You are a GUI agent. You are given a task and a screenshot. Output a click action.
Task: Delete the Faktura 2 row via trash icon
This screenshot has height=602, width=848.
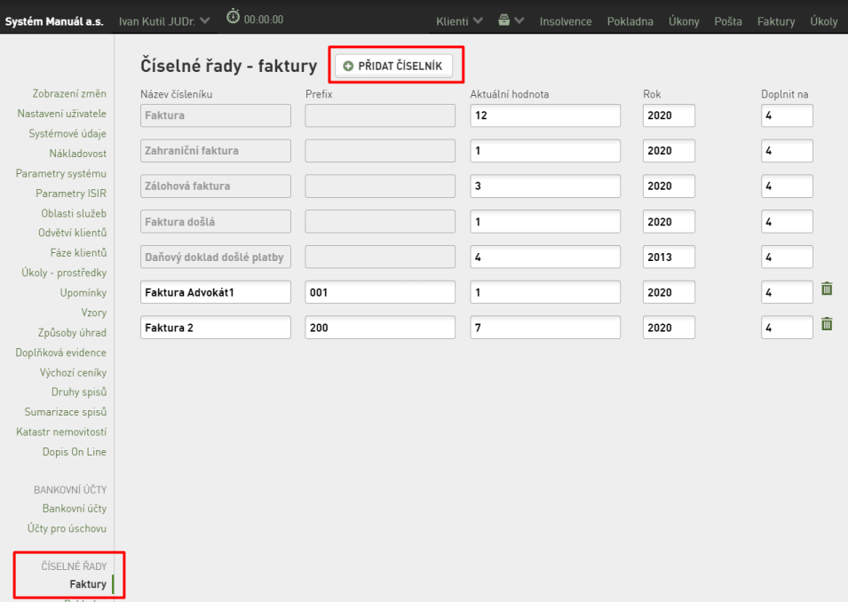coord(827,324)
